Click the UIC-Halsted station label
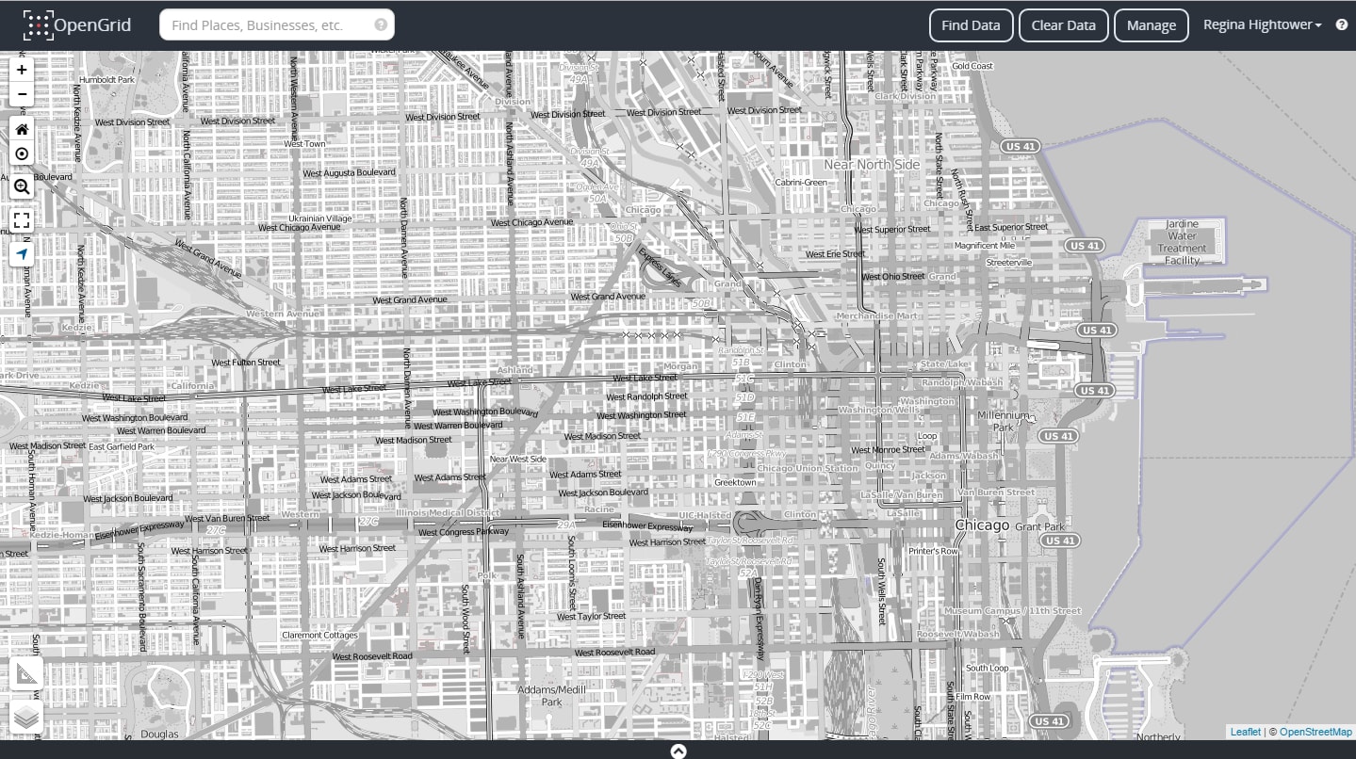This screenshot has width=1356, height=759. coord(706,515)
